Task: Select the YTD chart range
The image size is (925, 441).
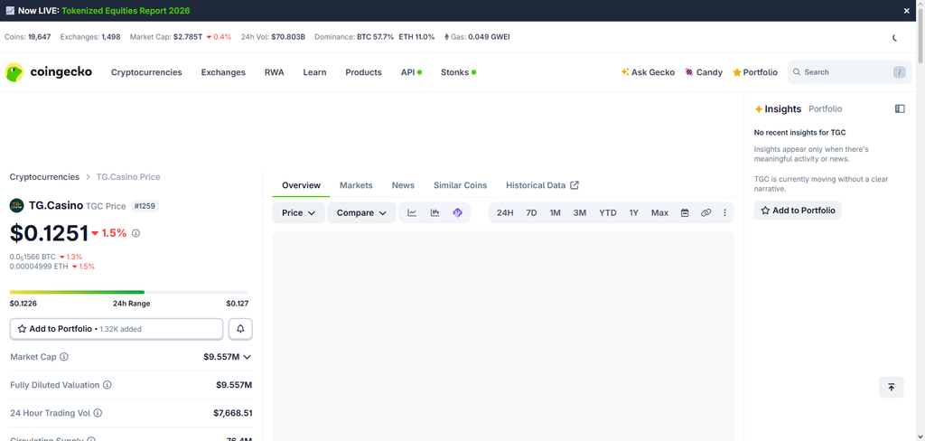Action: 608,212
